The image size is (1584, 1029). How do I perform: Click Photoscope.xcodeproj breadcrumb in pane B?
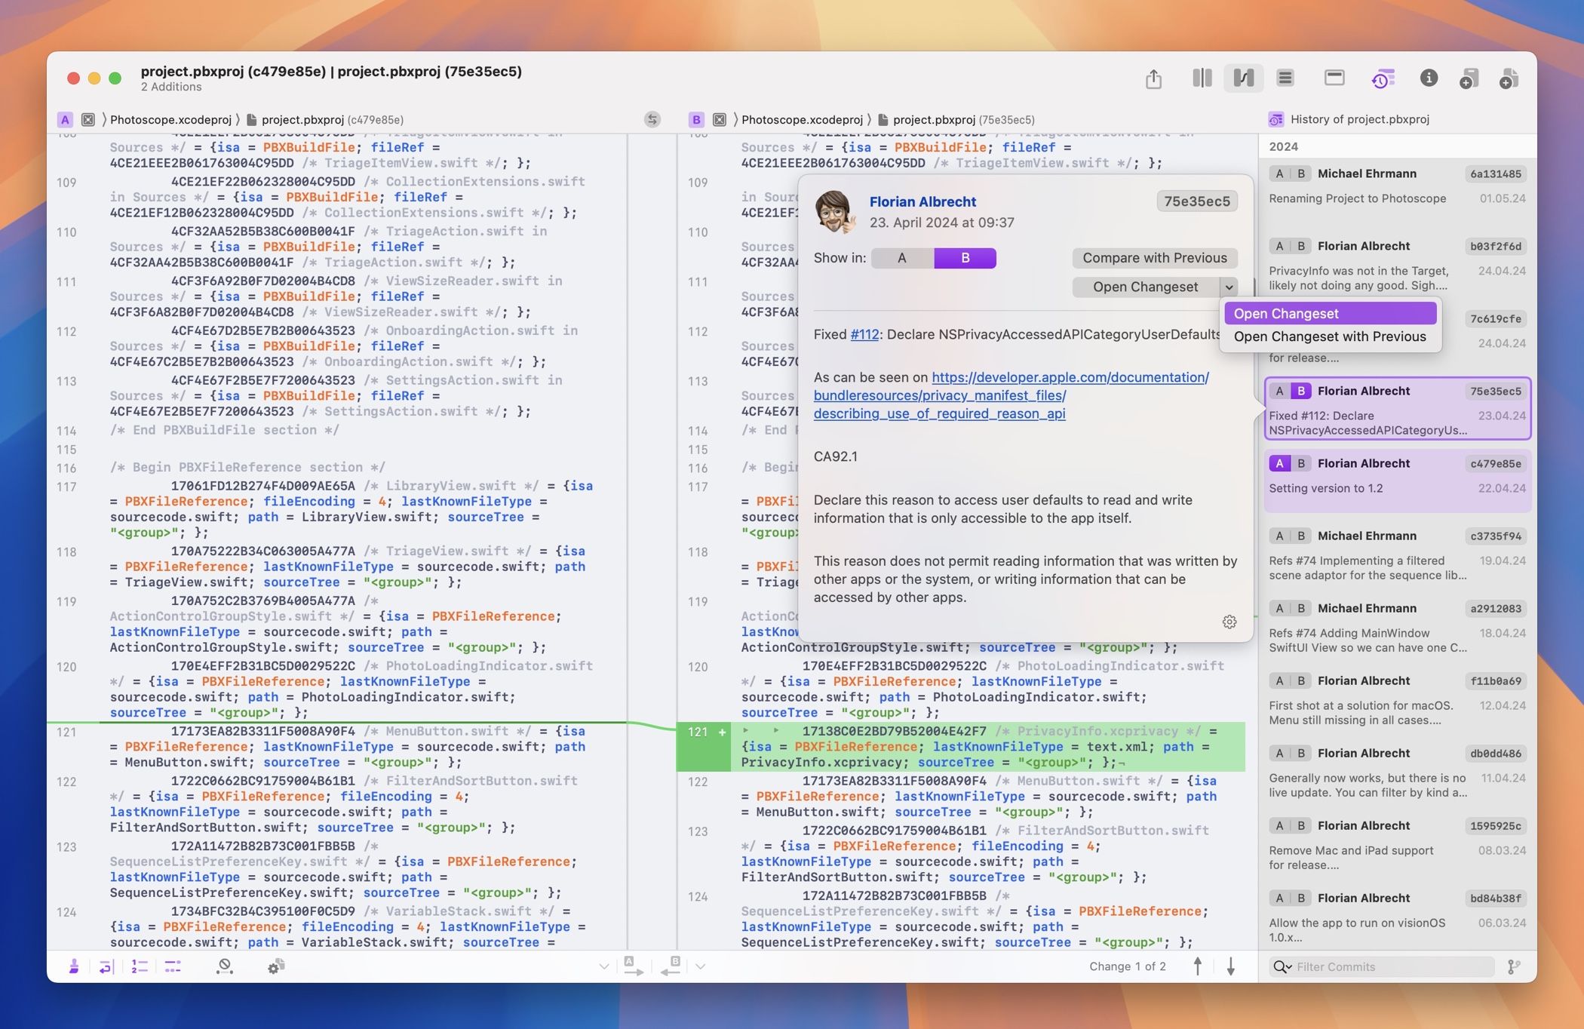coord(802,119)
